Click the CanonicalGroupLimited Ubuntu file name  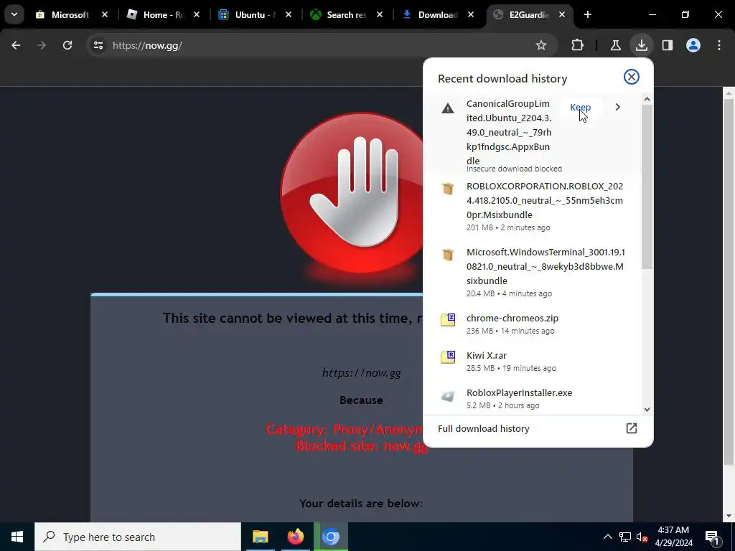(509, 132)
